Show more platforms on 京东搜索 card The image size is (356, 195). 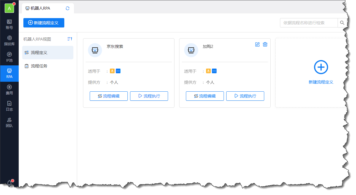point(118,71)
